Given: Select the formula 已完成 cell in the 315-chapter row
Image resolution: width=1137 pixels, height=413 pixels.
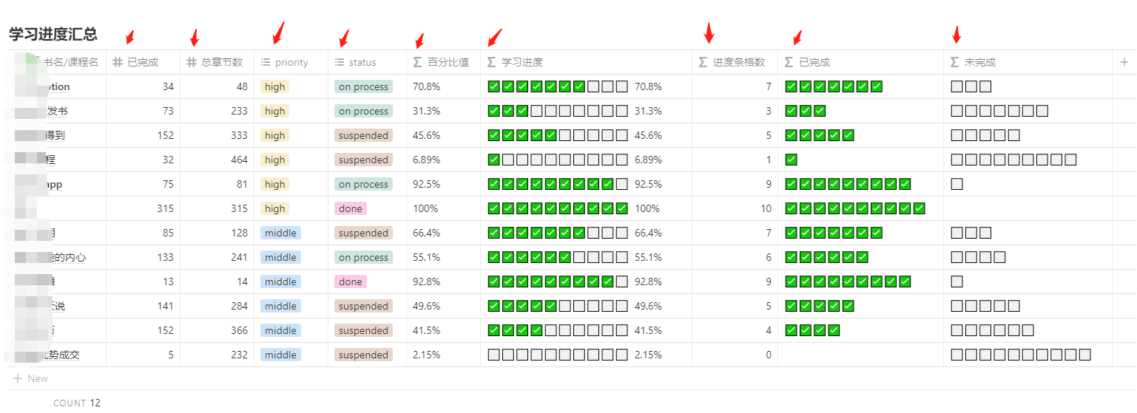Looking at the screenshot, I should [x=860, y=208].
